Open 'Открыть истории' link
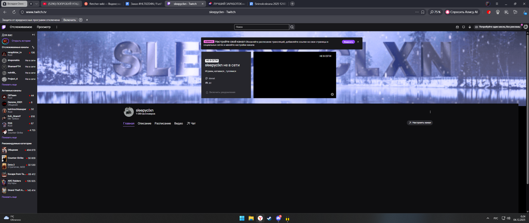This screenshot has width=529, height=223. 21,41
